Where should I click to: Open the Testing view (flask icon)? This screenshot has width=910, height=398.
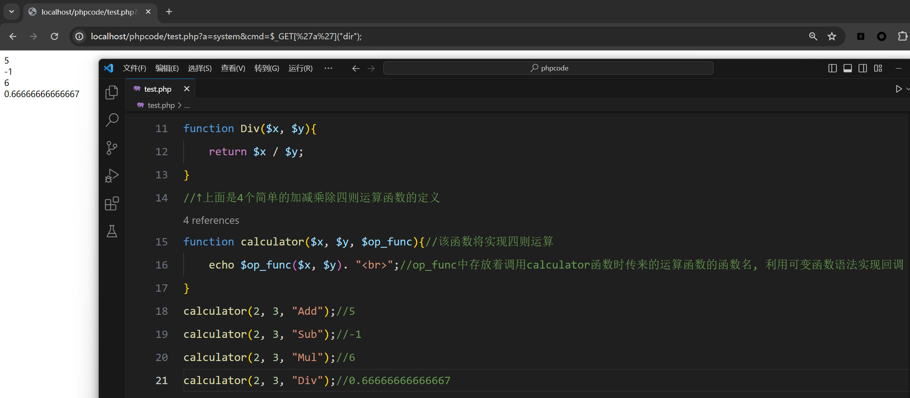click(112, 231)
